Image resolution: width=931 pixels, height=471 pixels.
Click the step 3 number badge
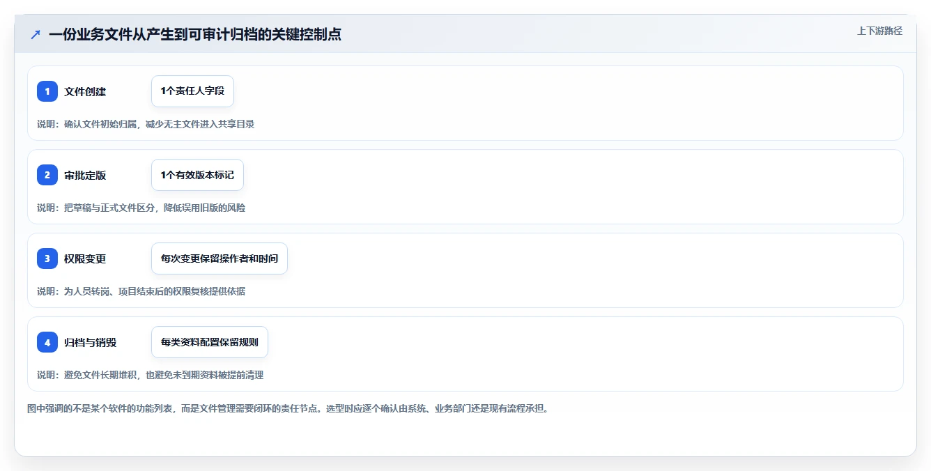(x=47, y=258)
